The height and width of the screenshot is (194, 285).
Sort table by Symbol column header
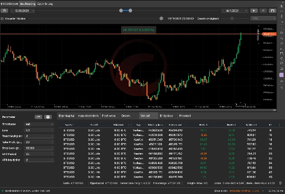(69, 125)
